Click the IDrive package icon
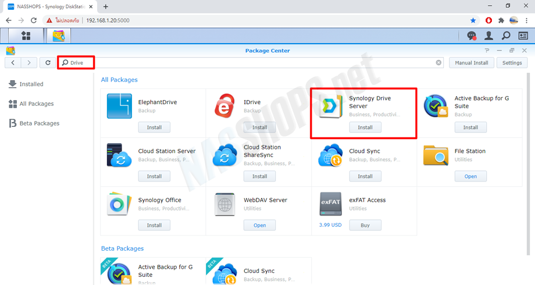The image size is (535, 285). tap(224, 106)
